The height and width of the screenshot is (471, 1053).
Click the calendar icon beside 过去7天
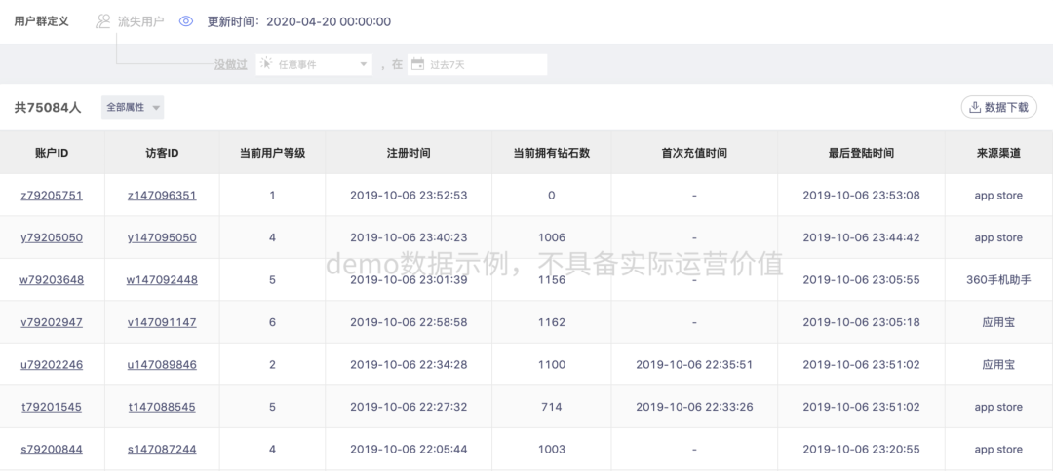[x=417, y=64]
